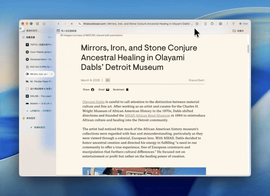Close the Mirrors, Iron tab
The image size is (270, 196).
[x=51, y=74]
